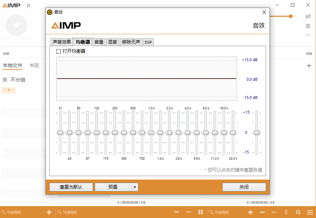The width and height of the screenshot is (316, 218).
Task: Click the magnifier search icon at bottom right
Action: click(x=298, y=212)
